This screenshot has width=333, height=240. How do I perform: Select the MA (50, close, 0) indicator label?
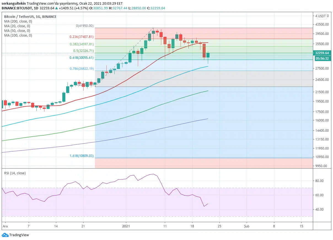coord(17,31)
